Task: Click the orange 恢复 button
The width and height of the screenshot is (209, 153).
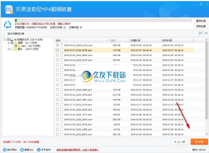Action: click(x=199, y=142)
